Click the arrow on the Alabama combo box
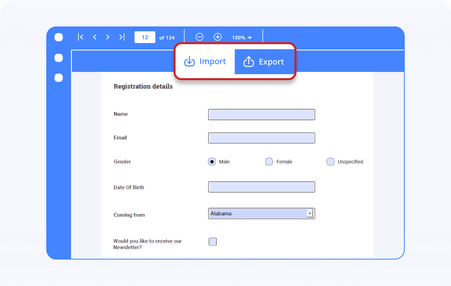Image resolution: width=451 pixels, height=286 pixels. [310, 213]
